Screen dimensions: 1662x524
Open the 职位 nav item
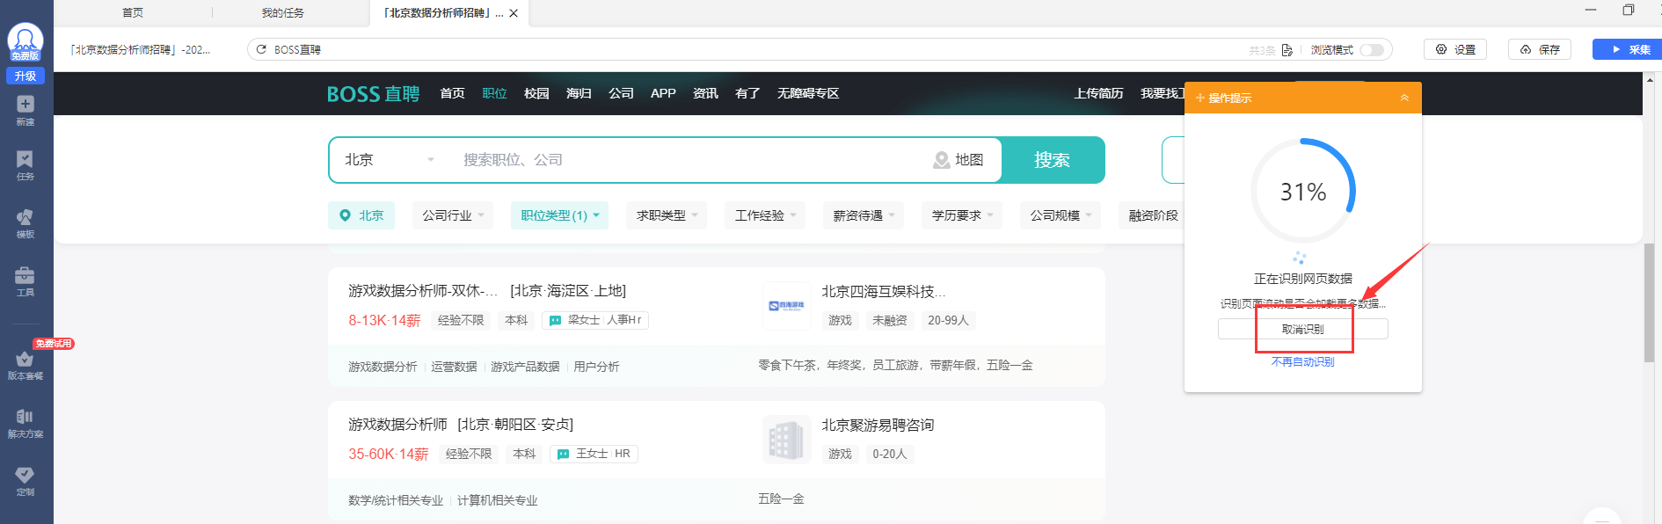point(494,93)
